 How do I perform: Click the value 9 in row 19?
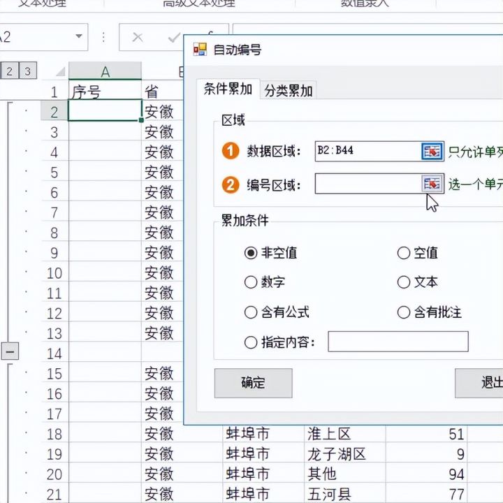point(460,455)
